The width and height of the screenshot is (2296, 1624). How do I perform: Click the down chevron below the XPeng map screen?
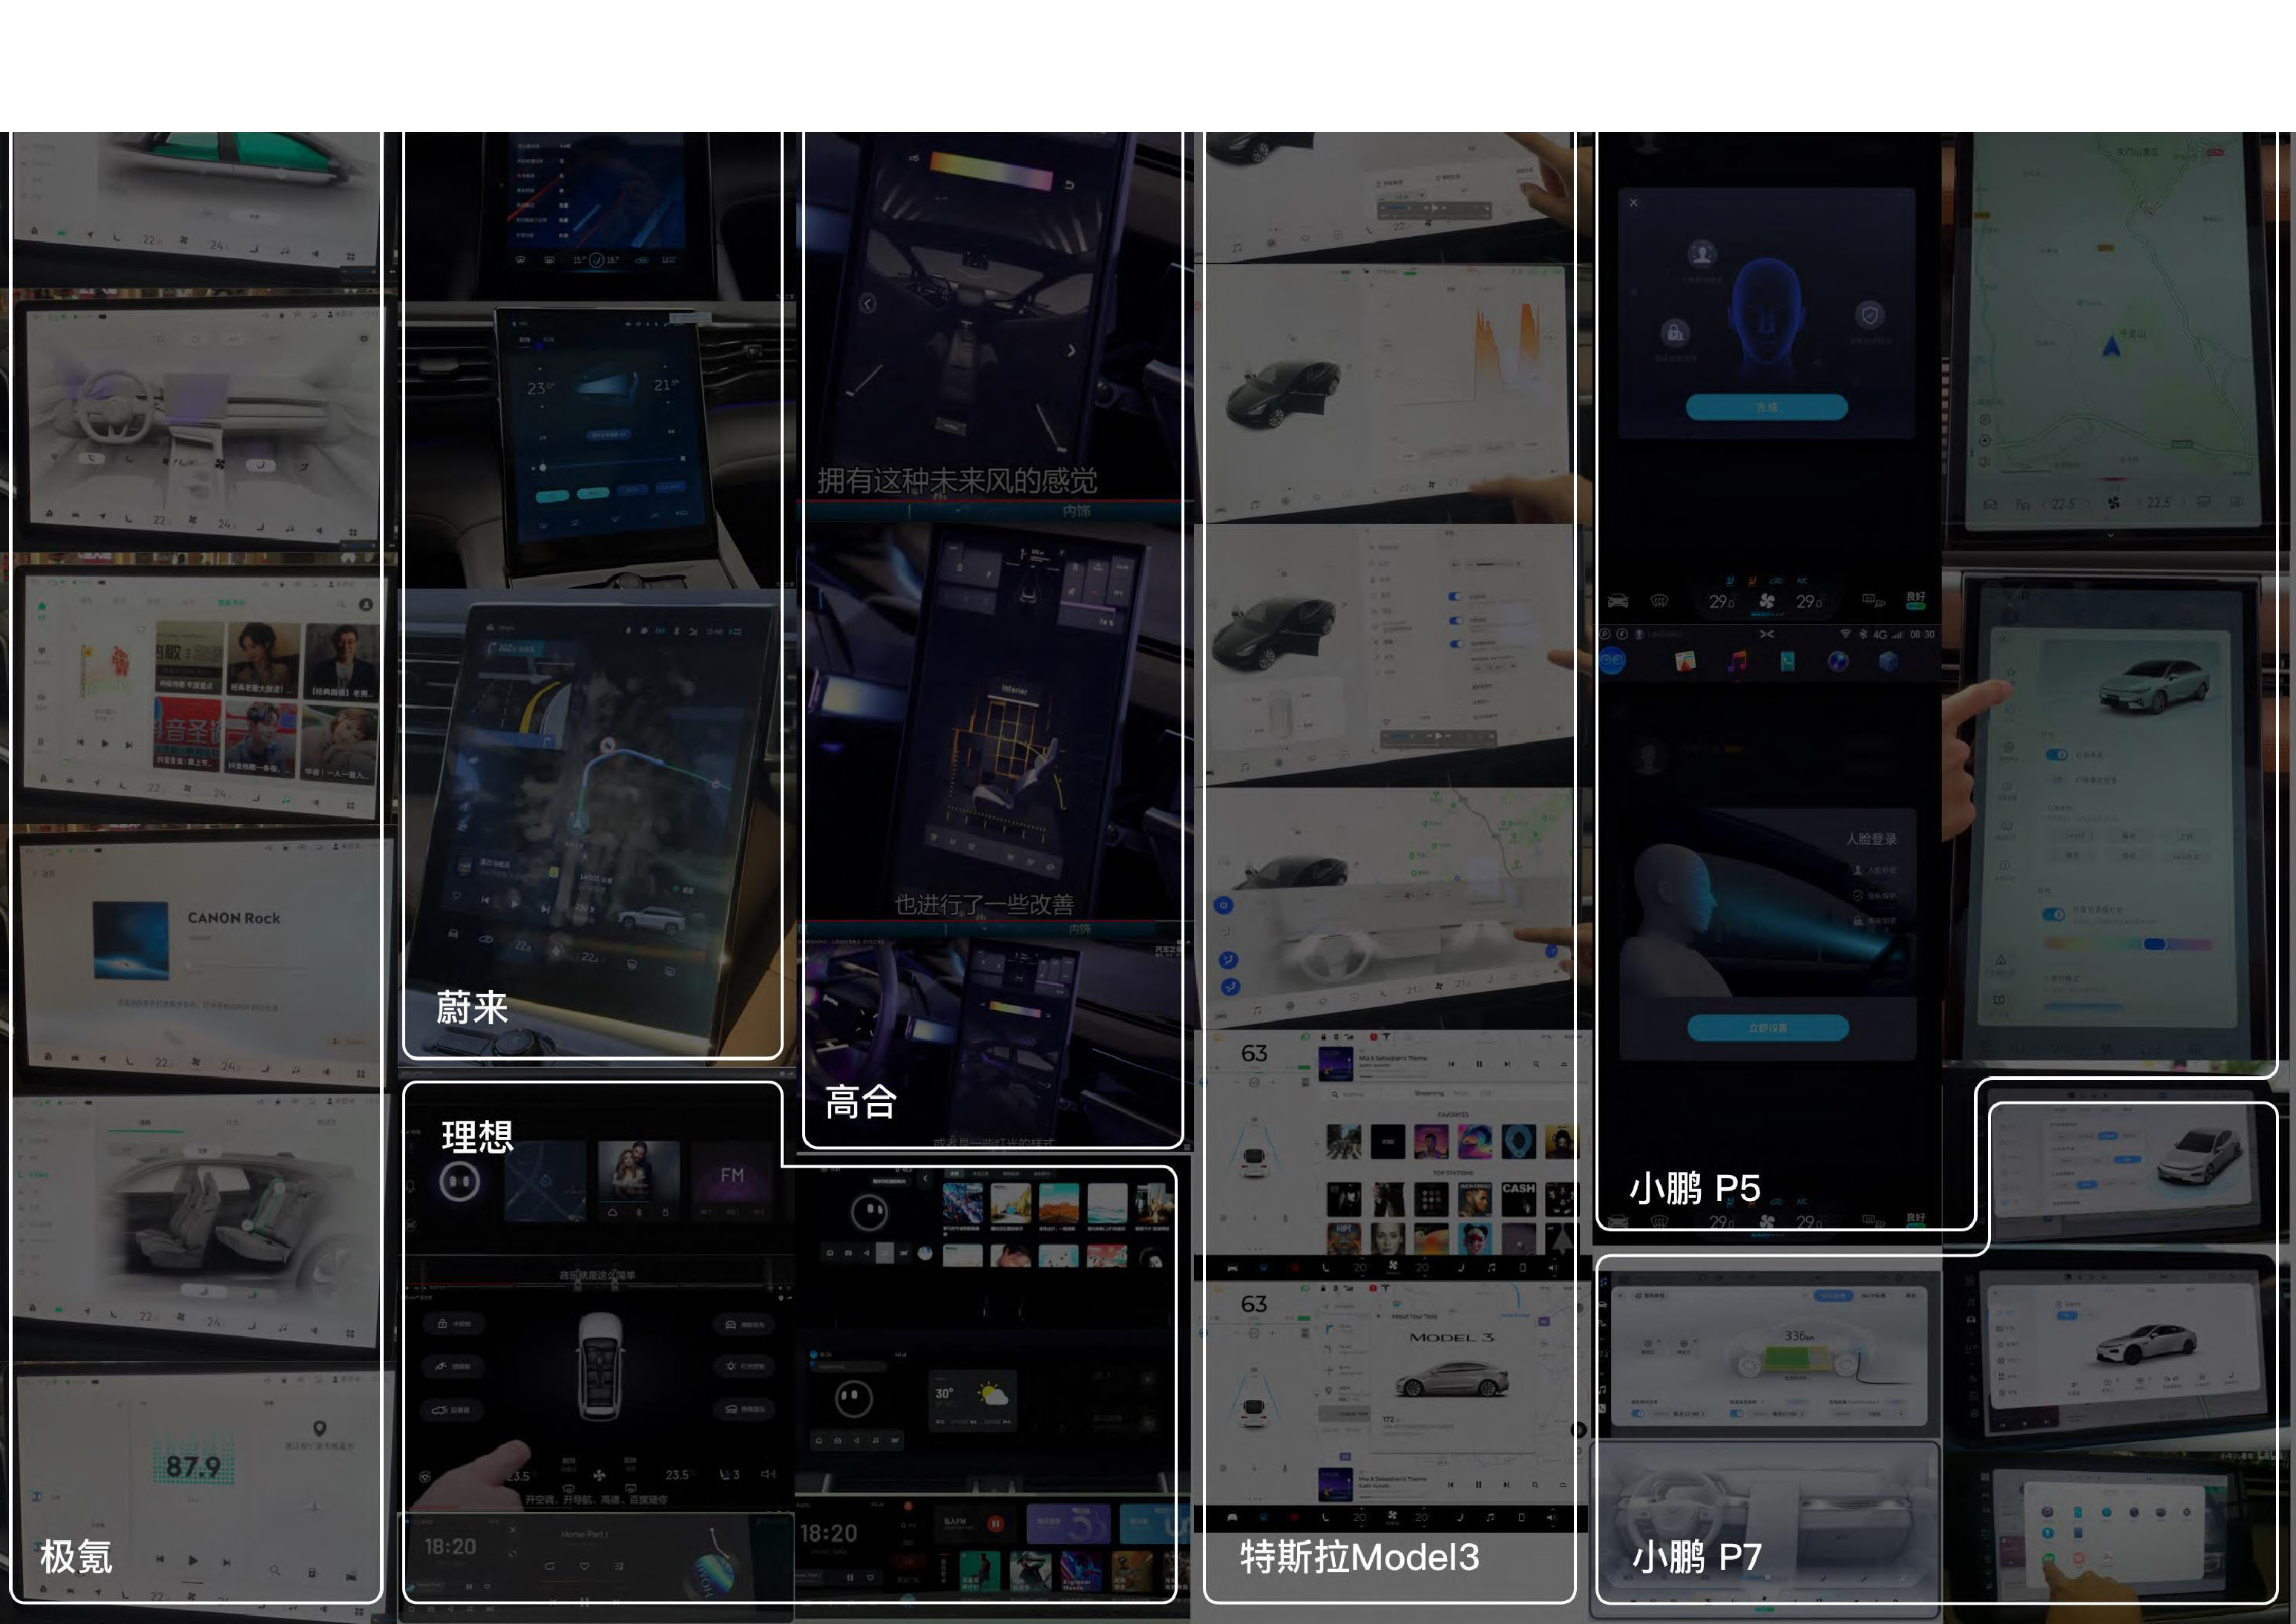pyautogui.click(x=2111, y=536)
